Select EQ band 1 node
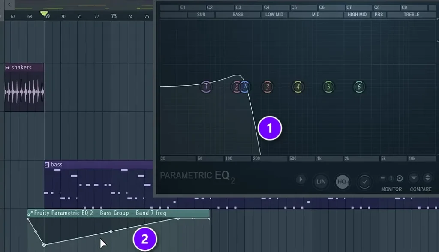Viewport: 439px width, 252px height. (206, 87)
